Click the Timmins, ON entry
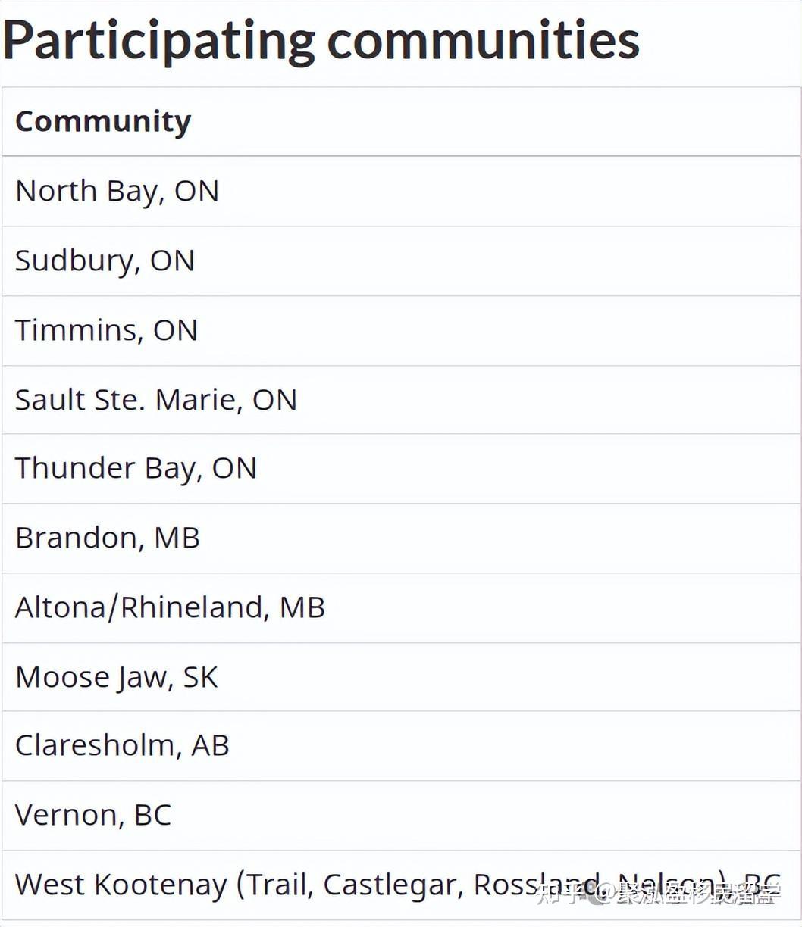The image size is (802, 927). pos(106,330)
